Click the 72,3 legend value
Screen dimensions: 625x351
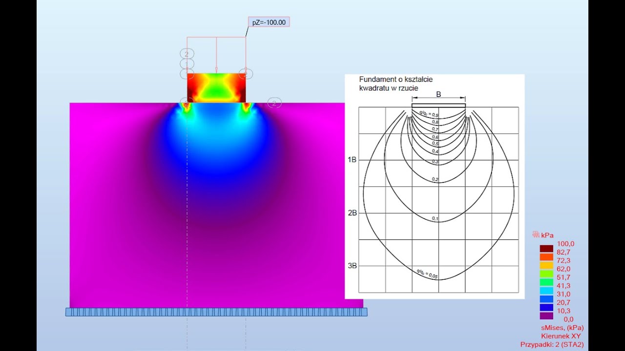[x=563, y=261]
